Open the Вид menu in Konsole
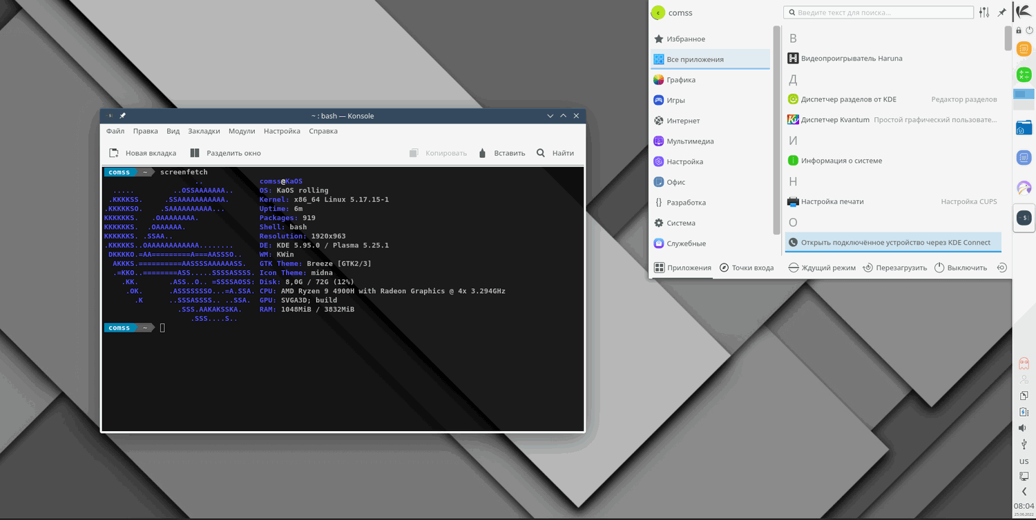This screenshot has height=520, width=1036. [x=173, y=131]
